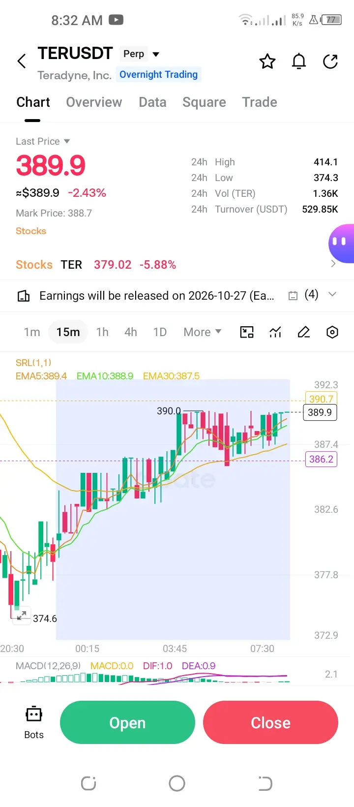This screenshot has width=354, height=807.
Task: Open the picture-in-picture chart layout icon
Action: click(x=247, y=332)
